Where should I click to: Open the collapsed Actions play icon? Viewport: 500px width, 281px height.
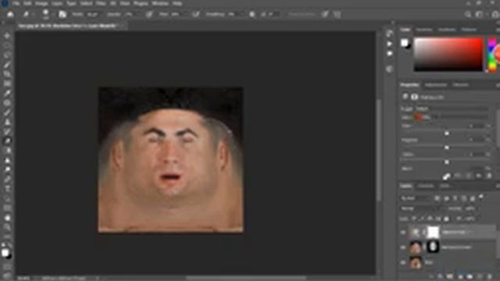click(389, 44)
